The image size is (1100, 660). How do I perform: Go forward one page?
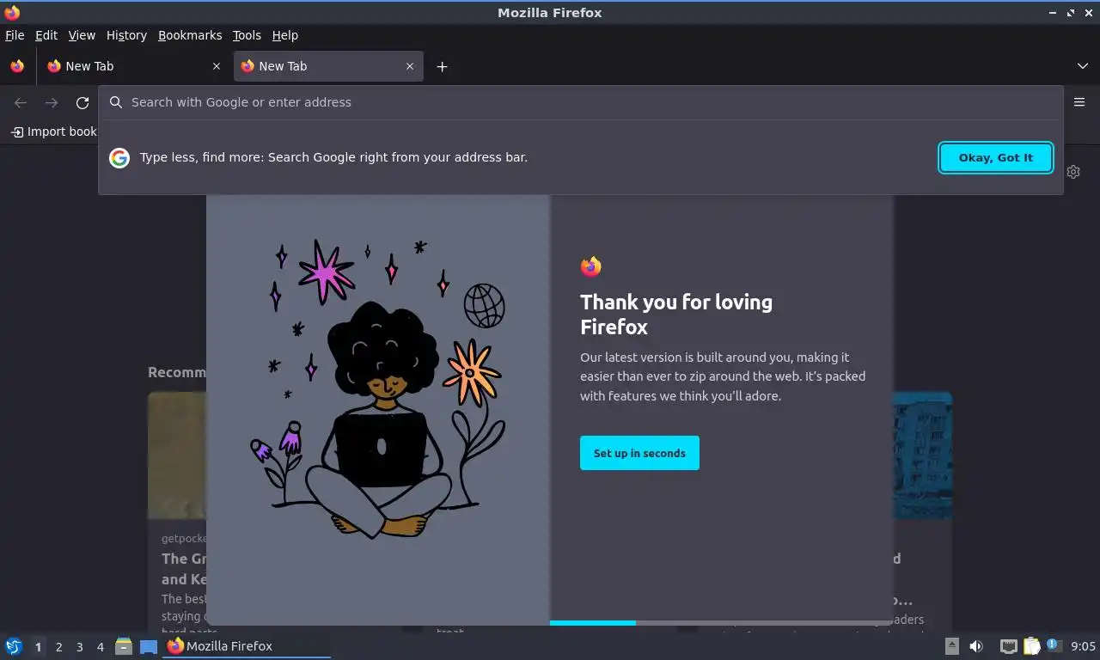(x=52, y=103)
